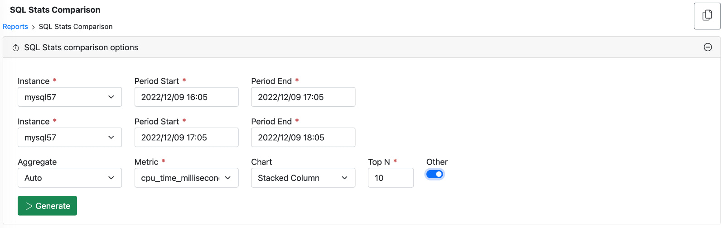Click the Top N input field
Image resolution: width=725 pixels, height=228 pixels.
click(391, 178)
